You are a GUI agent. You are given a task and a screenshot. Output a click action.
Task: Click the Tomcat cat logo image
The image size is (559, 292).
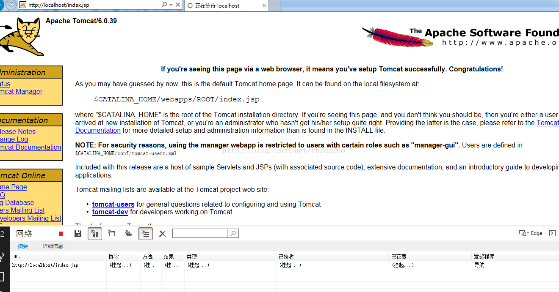tap(22, 38)
